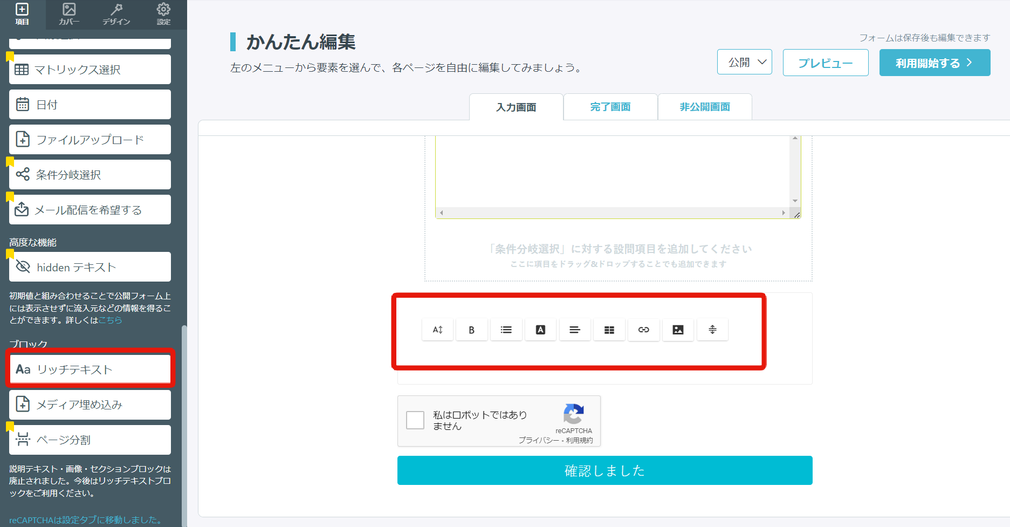Click the プレビュー button
Screen dimensions: 1010x527
point(826,63)
